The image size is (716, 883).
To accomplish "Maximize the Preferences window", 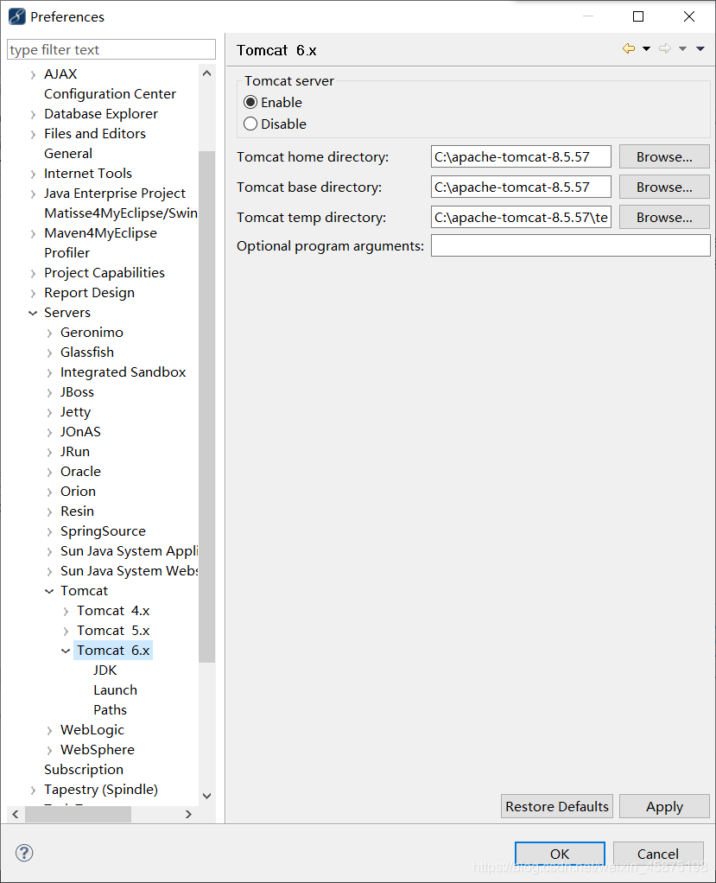I will (638, 16).
